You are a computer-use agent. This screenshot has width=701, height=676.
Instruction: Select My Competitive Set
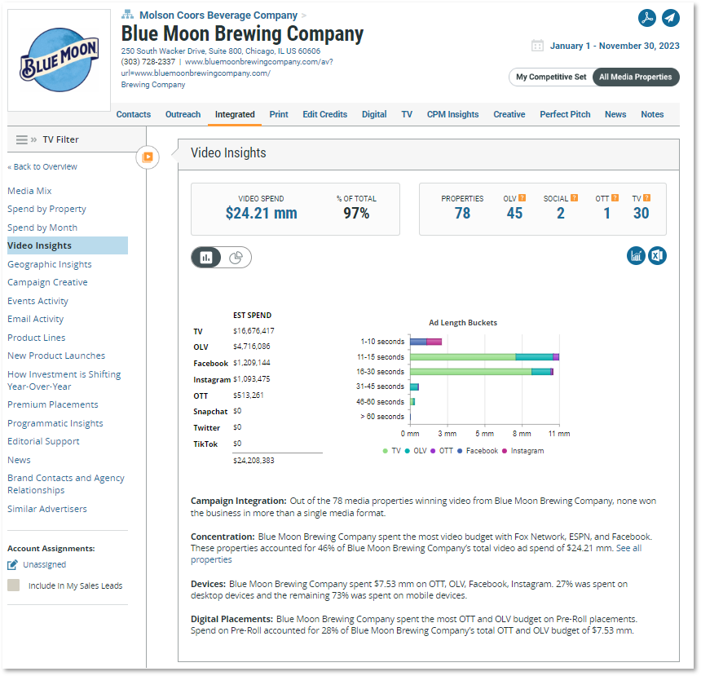click(551, 77)
